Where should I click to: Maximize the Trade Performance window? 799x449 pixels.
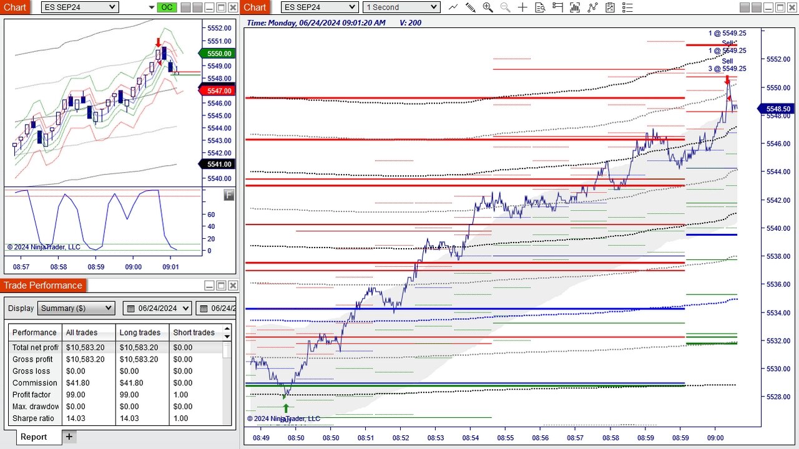pyautogui.click(x=221, y=286)
